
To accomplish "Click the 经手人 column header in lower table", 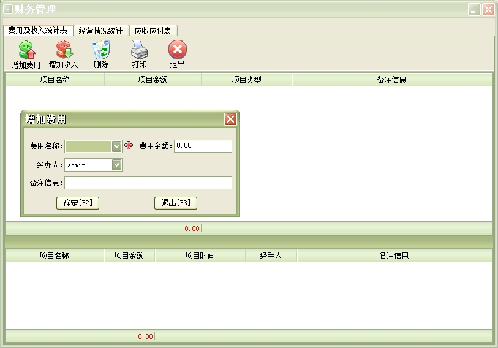I will [271, 255].
